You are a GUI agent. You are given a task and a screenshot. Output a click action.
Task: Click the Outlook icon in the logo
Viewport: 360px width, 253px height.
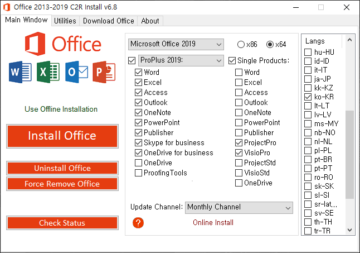pyautogui.click(x=76, y=72)
